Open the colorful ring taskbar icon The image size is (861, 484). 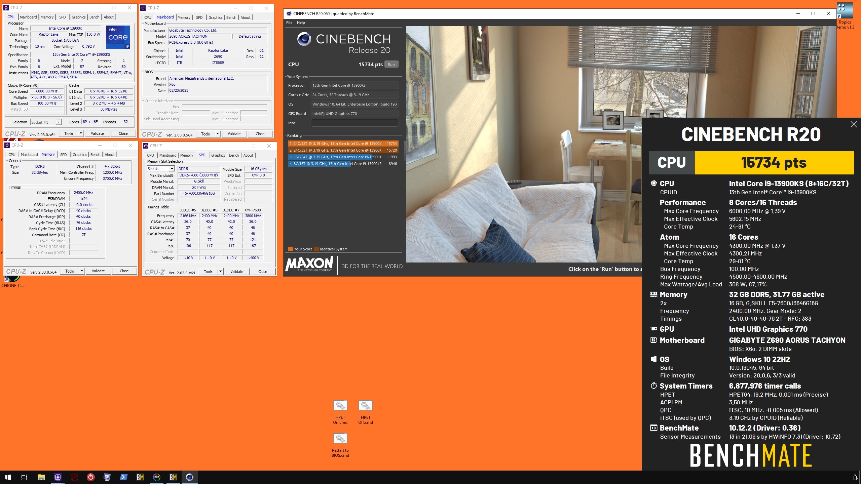(x=157, y=477)
